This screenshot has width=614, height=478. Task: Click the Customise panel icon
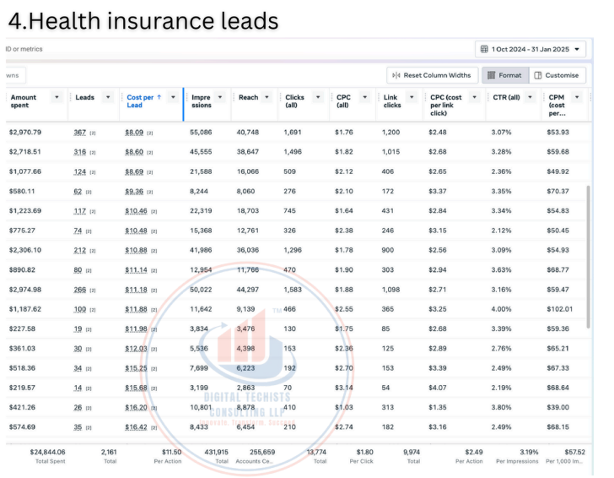point(538,75)
